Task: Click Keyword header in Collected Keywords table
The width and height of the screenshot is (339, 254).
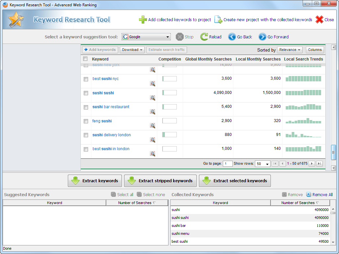Action: click(220, 203)
